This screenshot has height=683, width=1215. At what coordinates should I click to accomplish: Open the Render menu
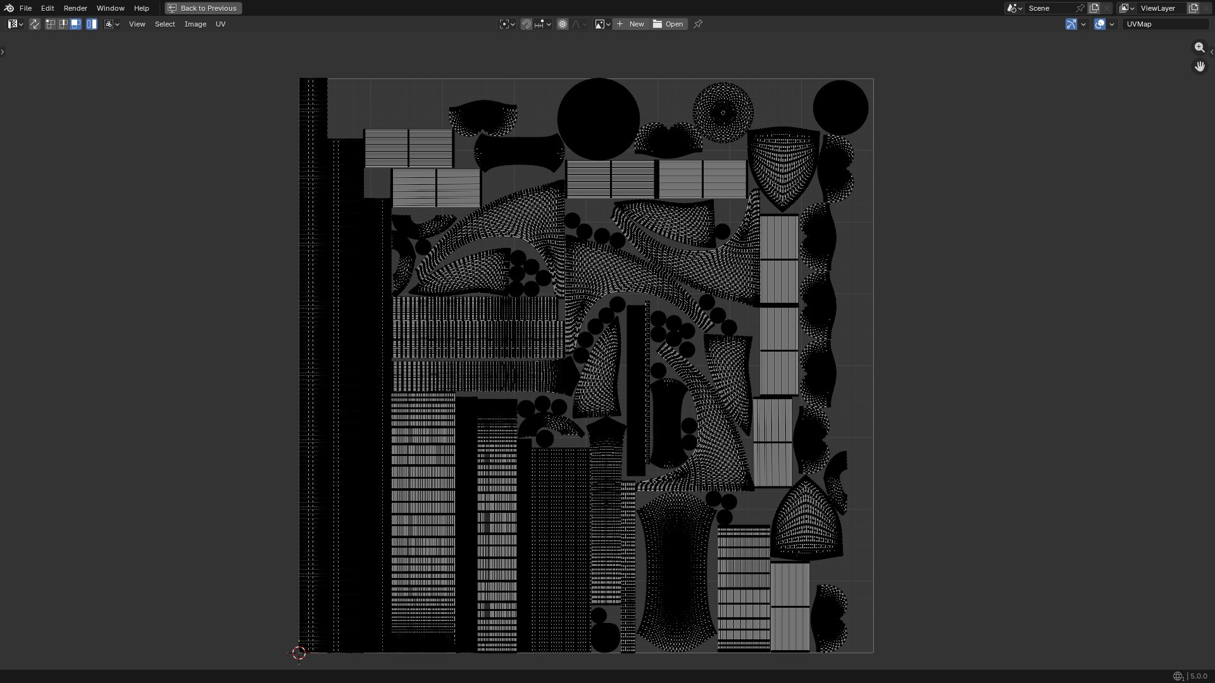[75, 8]
